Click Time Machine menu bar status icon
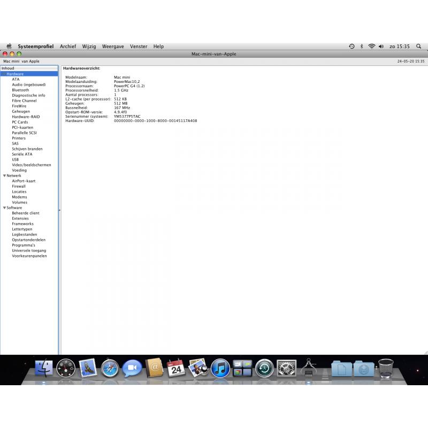This screenshot has width=428, height=428. click(x=351, y=47)
